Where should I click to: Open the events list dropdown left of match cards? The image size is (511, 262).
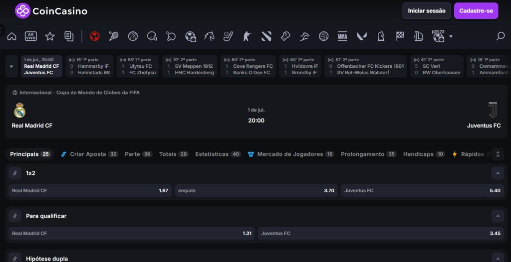(11, 66)
